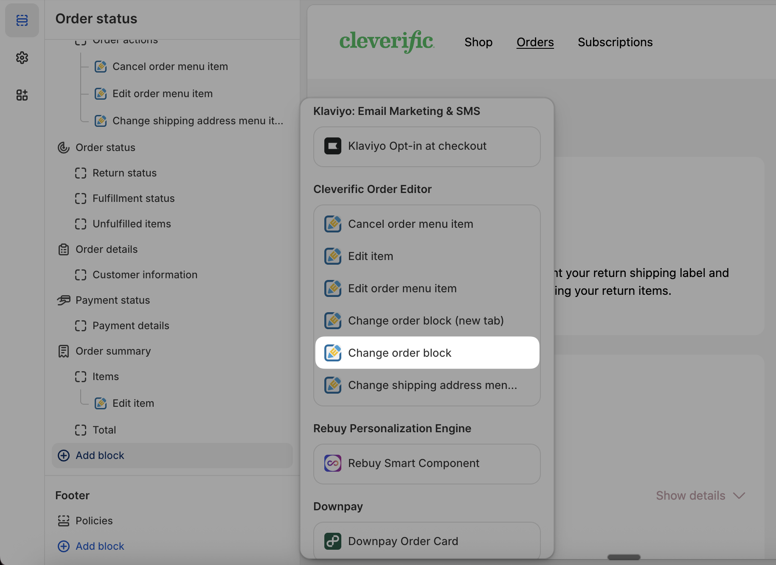Open the Subscriptions nav link
776x565 pixels.
pyautogui.click(x=615, y=42)
